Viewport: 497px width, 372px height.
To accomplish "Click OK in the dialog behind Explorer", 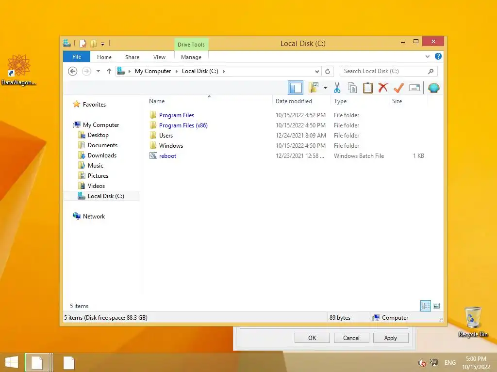I will (312, 338).
